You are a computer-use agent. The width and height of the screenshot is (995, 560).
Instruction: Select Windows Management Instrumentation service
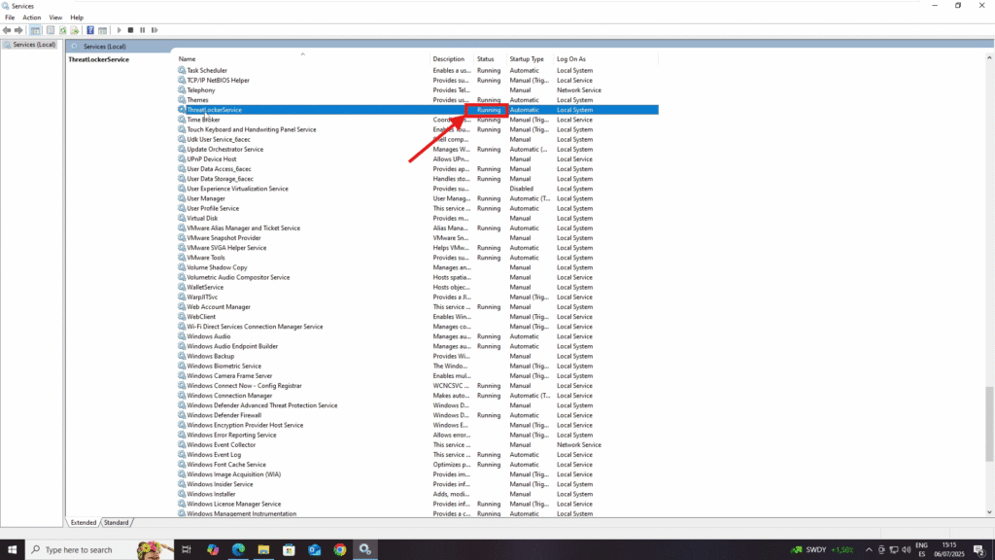tap(241, 513)
